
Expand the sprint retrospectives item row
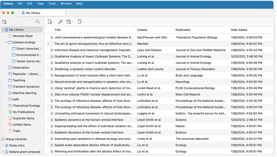48,44
